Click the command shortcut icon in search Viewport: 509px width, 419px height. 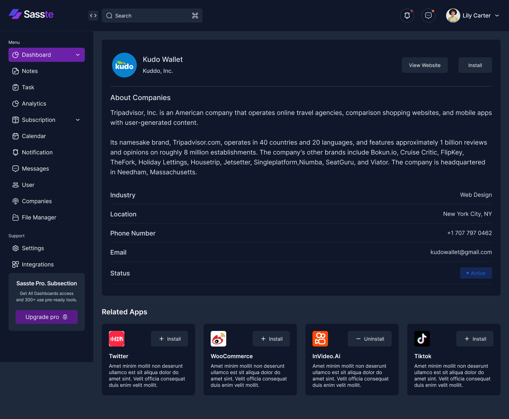coord(195,16)
